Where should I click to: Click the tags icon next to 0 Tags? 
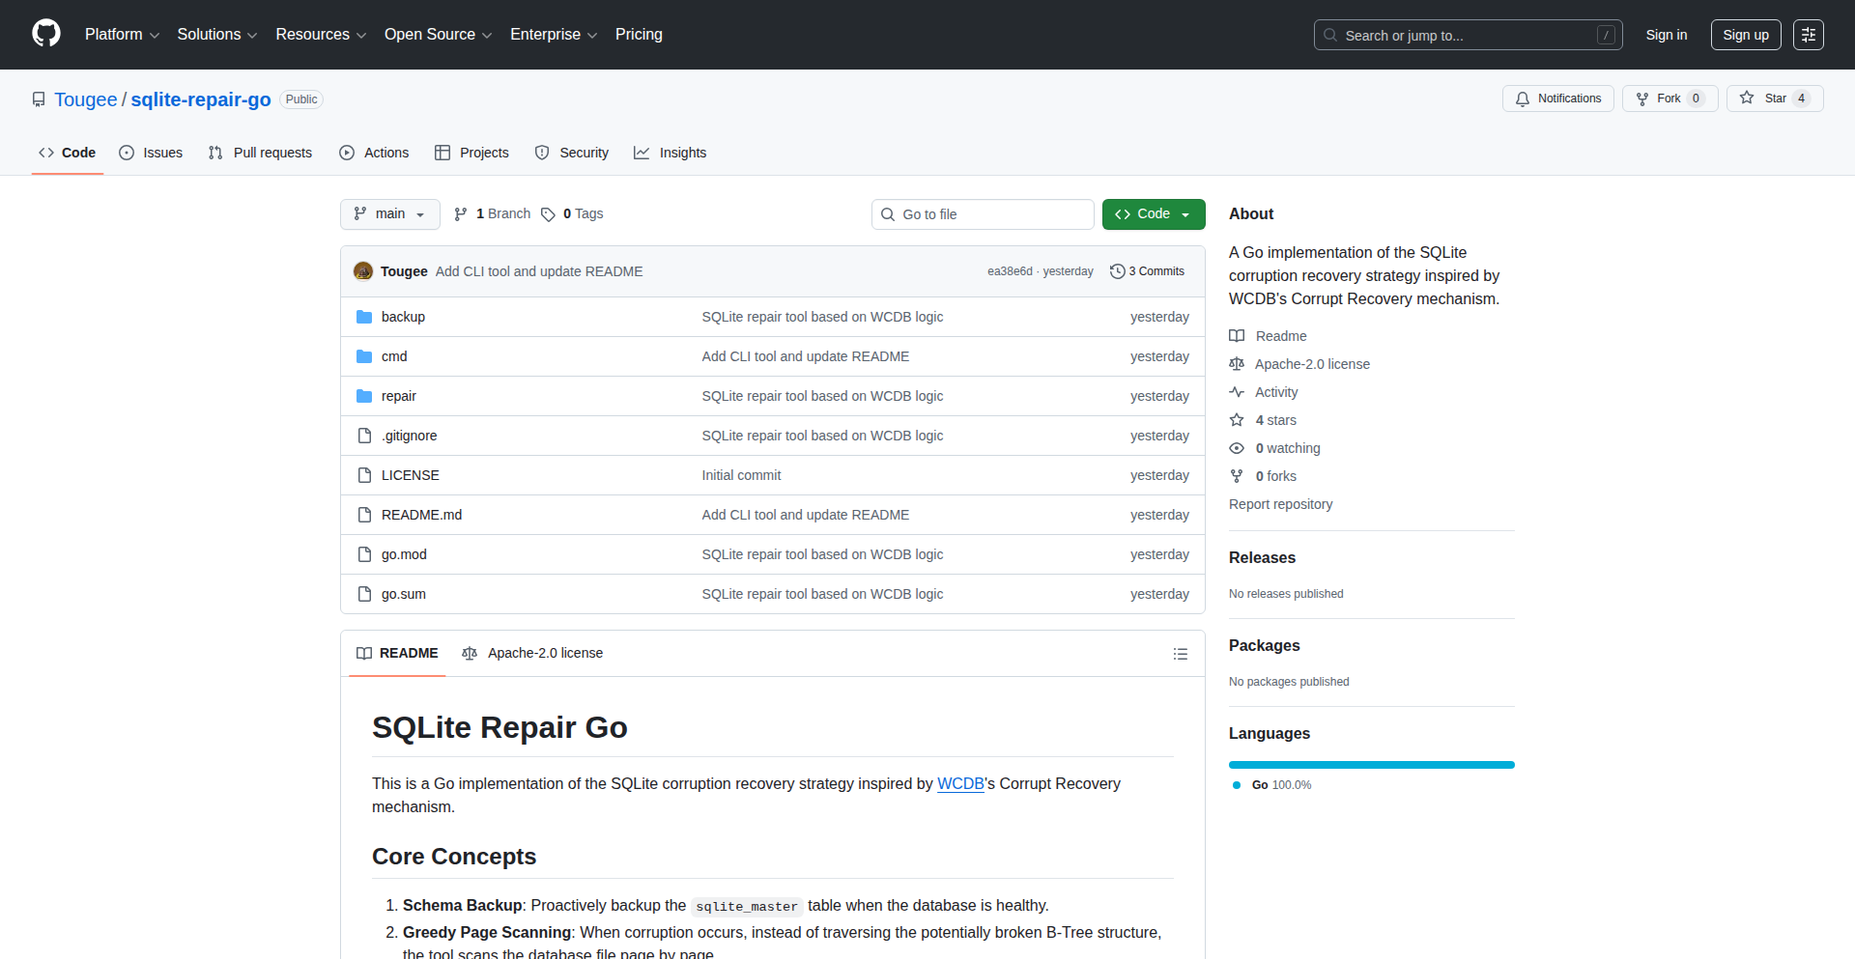point(548,214)
